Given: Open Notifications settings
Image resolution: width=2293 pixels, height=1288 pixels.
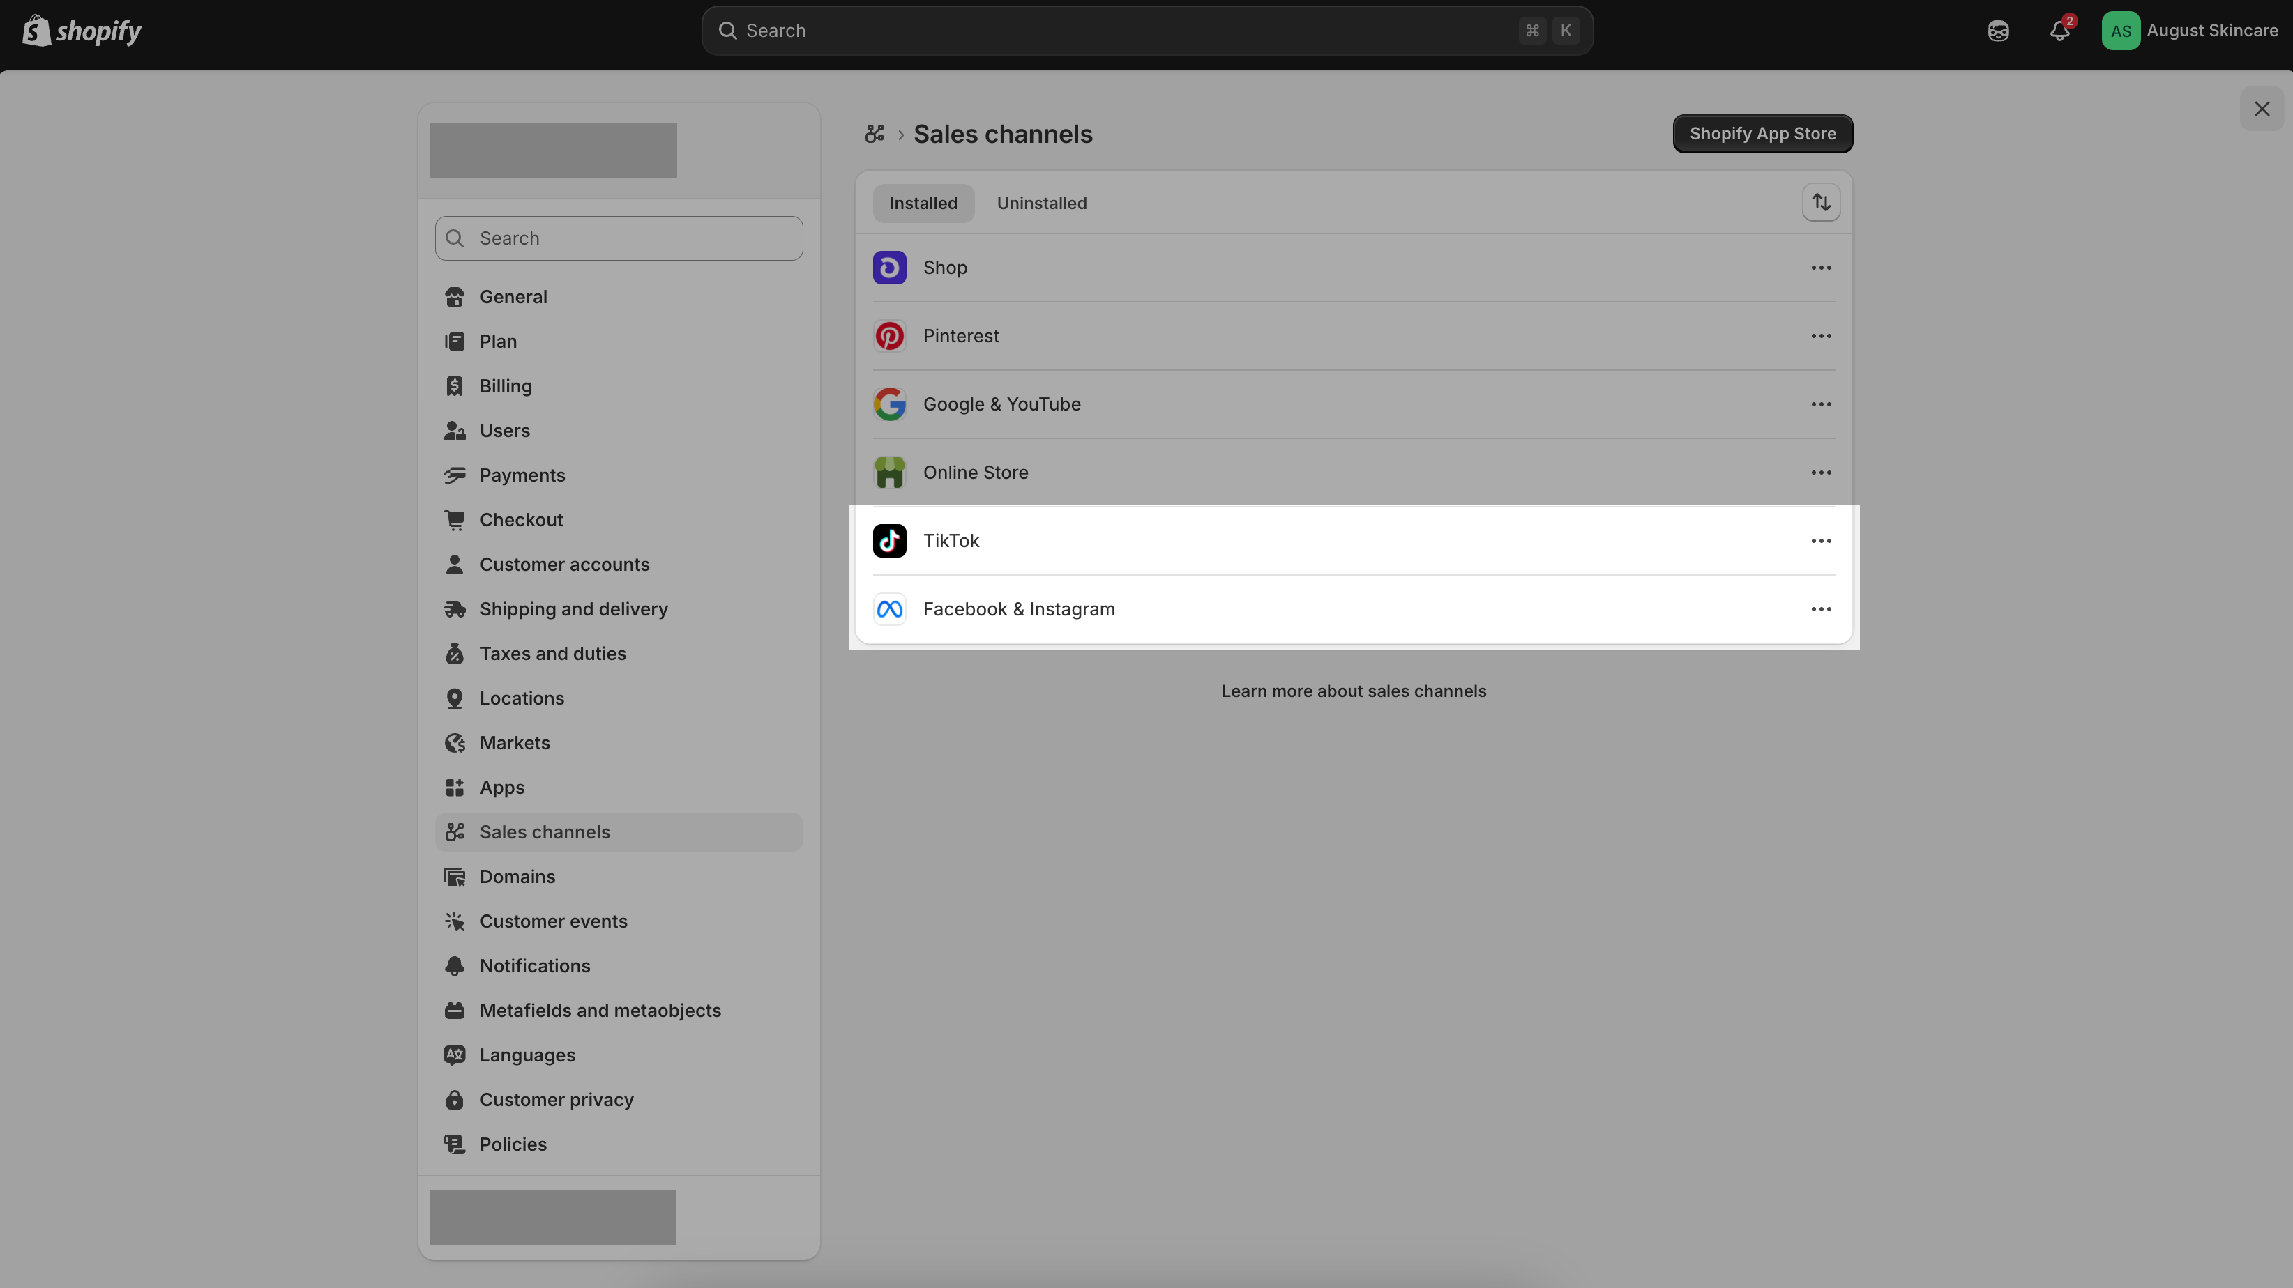Looking at the screenshot, I should [619, 966].
